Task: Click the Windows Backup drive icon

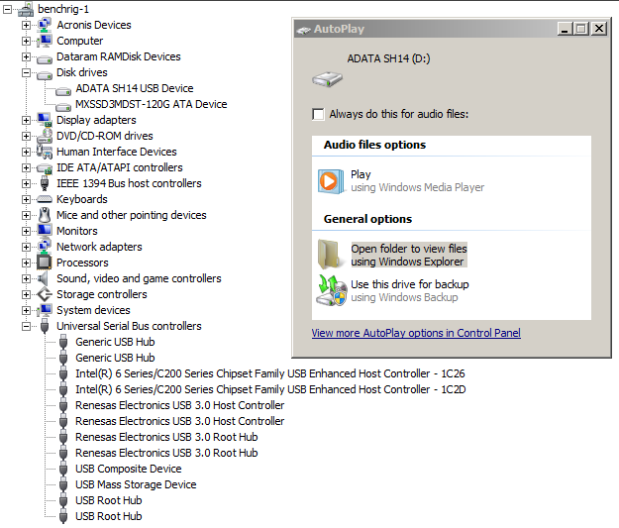Action: click(329, 290)
